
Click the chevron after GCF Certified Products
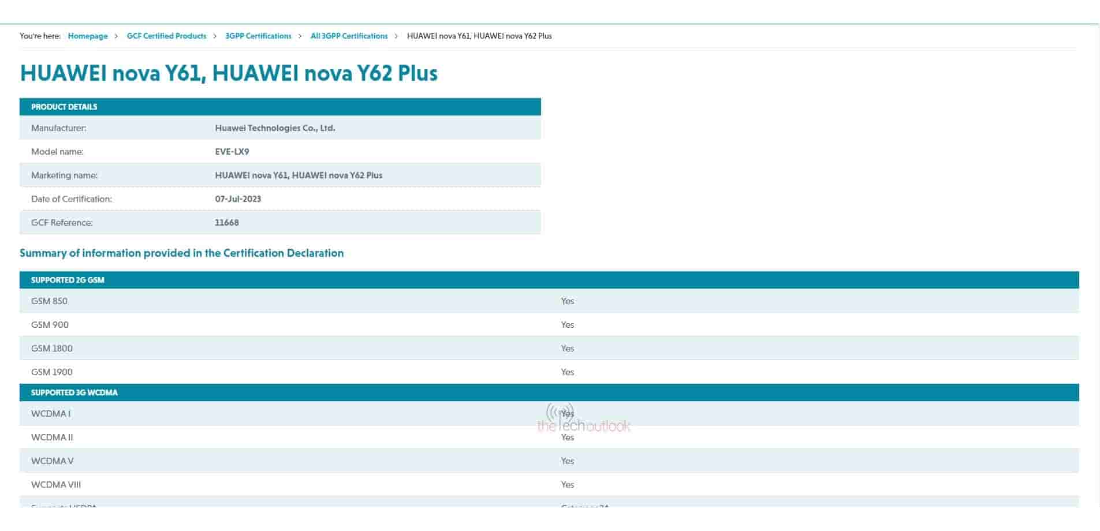[215, 36]
